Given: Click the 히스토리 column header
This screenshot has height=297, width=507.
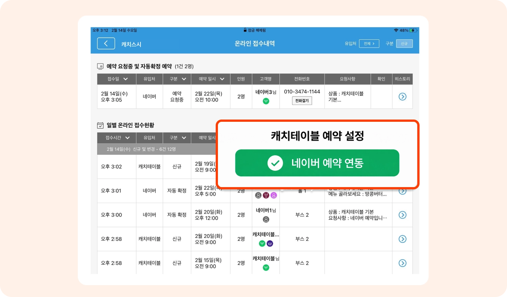Looking at the screenshot, I should (x=402, y=79).
